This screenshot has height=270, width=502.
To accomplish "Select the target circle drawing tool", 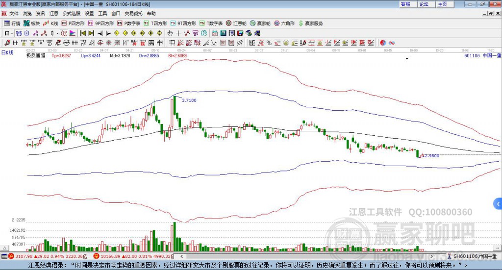I will click(x=100, y=43).
